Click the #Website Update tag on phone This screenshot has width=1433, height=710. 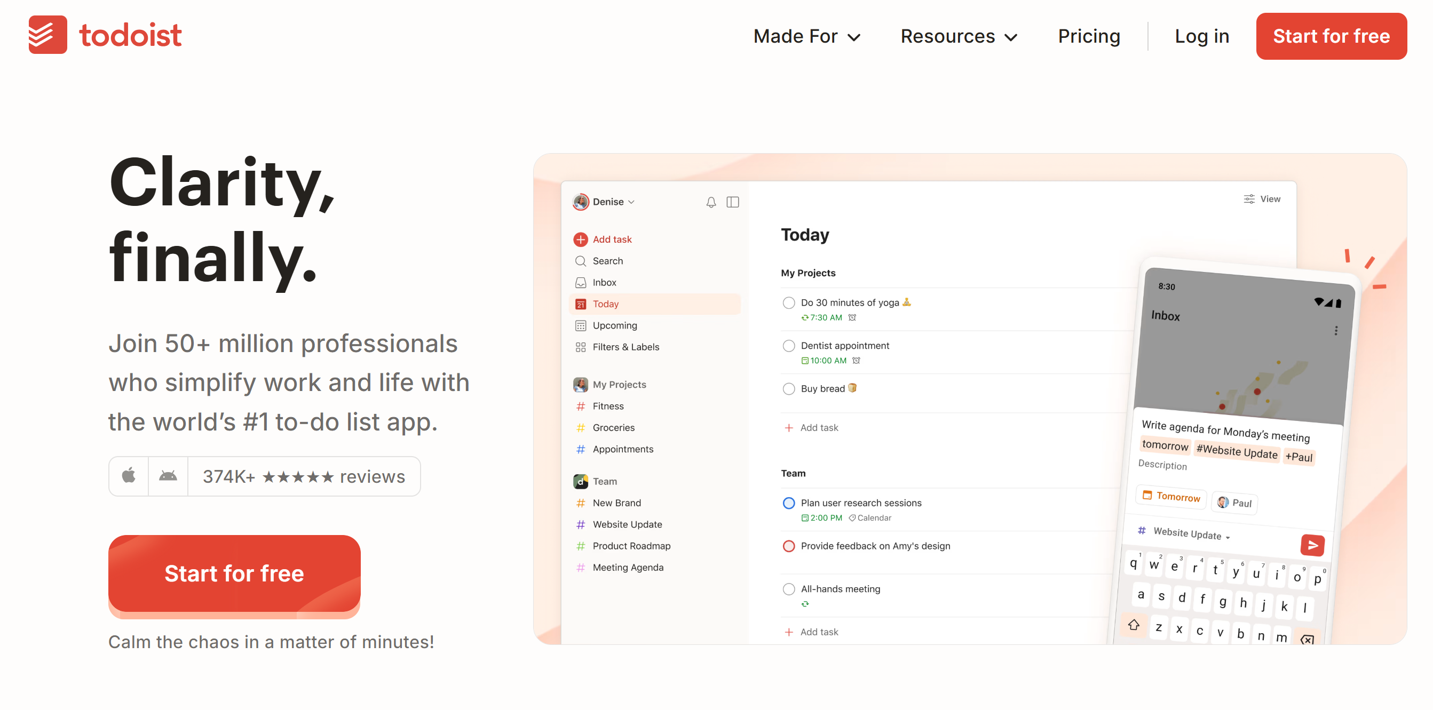pos(1237,451)
